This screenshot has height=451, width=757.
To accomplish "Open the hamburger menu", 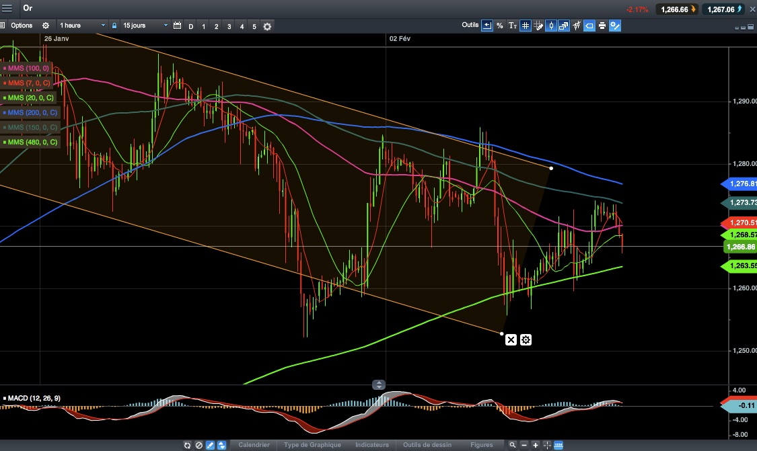I will 7,8.
